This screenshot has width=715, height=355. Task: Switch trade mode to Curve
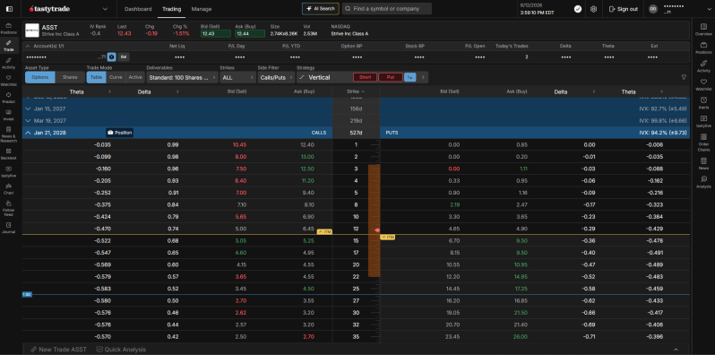click(x=116, y=77)
